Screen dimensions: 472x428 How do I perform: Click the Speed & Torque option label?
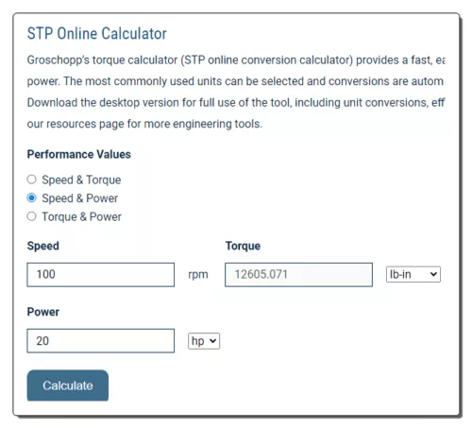point(81,180)
